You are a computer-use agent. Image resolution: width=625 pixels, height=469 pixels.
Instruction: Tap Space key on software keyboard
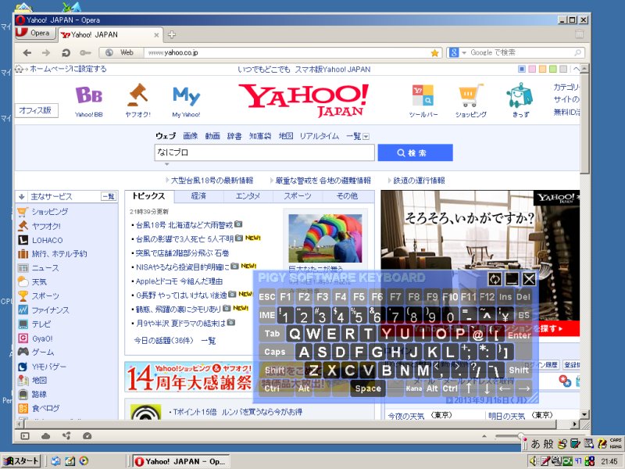(368, 388)
